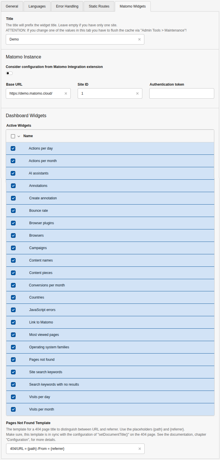Click the Name column header
Image resolution: width=220 pixels, height=460 pixels.
pos(28,136)
